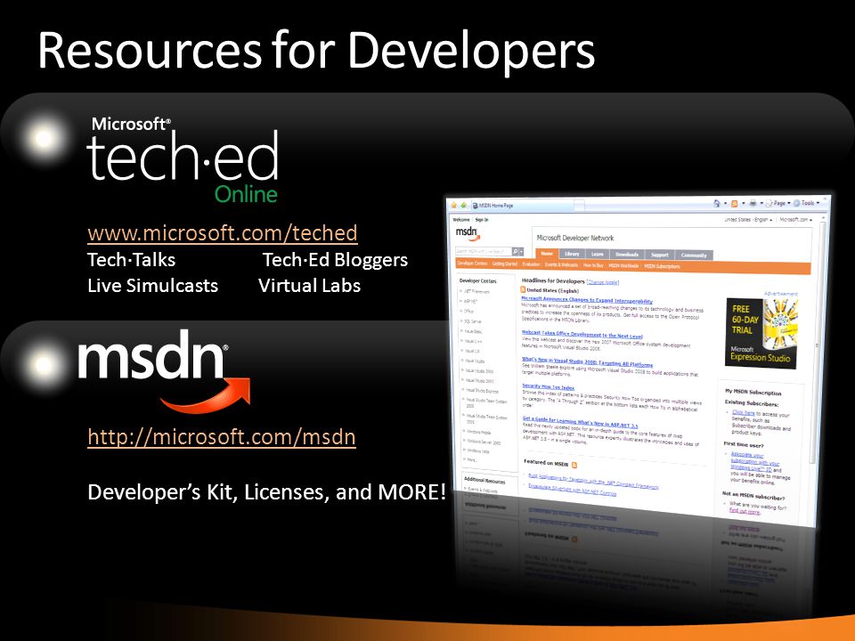Click Associate your subscription link
The height and width of the screenshot is (641, 855).
coord(754,461)
